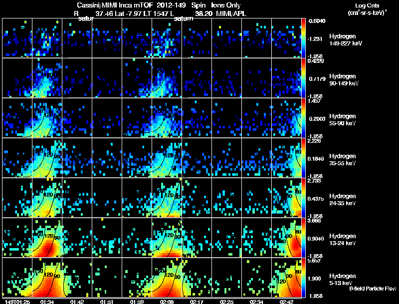The image size is (399, 304).
Task: Click the '-0.6040' colorbar maximum value
Action: [x=316, y=21]
